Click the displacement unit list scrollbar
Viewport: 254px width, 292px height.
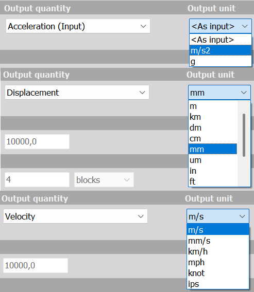pyautogui.click(x=244, y=135)
